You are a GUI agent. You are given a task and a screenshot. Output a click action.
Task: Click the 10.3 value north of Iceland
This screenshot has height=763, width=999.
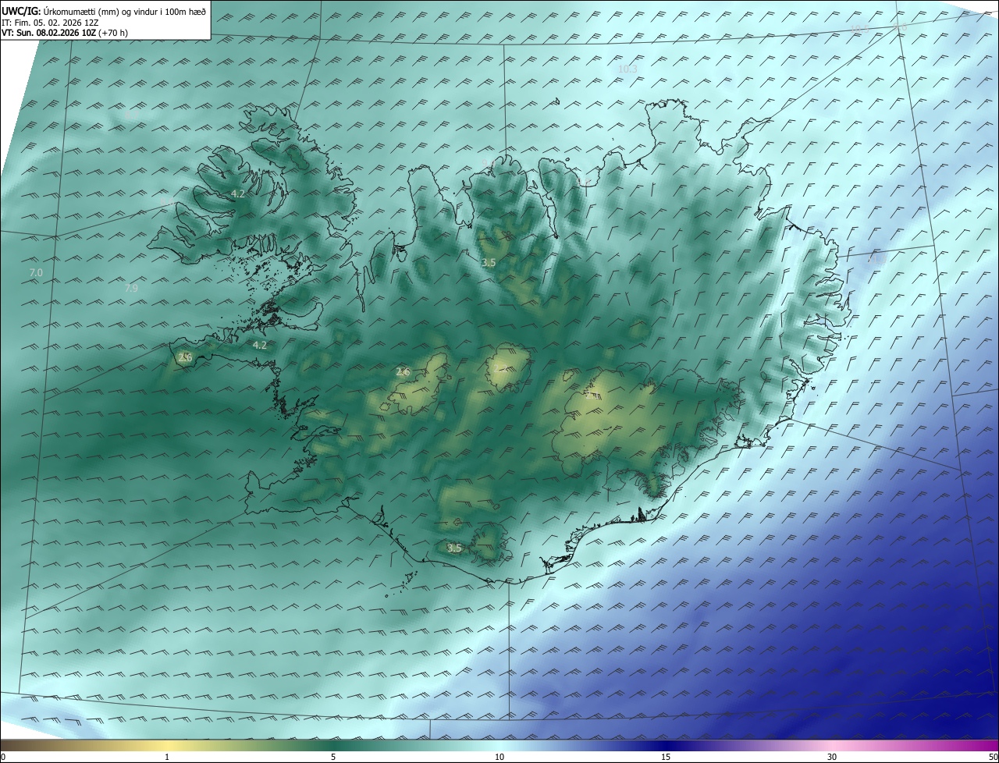tap(627, 69)
